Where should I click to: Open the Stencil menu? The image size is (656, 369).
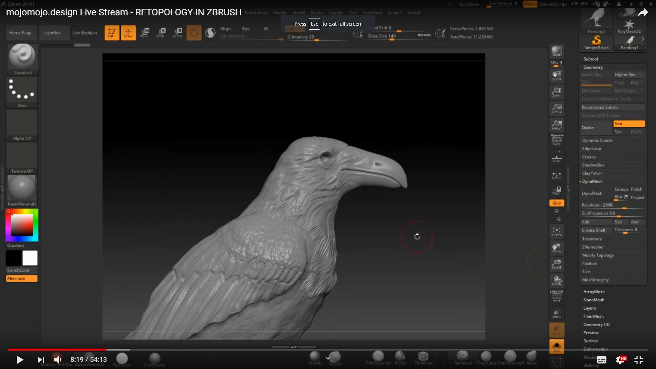[x=299, y=13]
